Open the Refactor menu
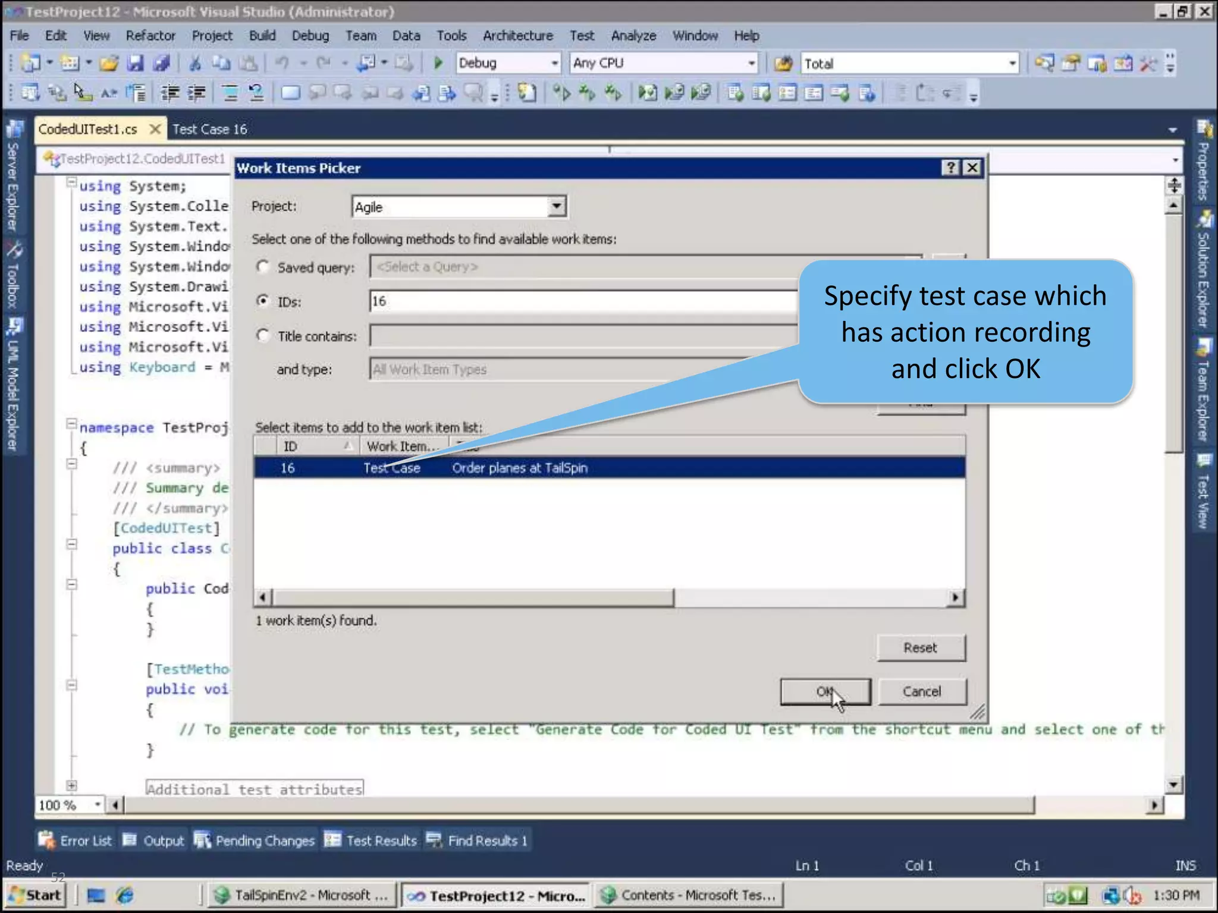The width and height of the screenshot is (1218, 913). point(150,36)
